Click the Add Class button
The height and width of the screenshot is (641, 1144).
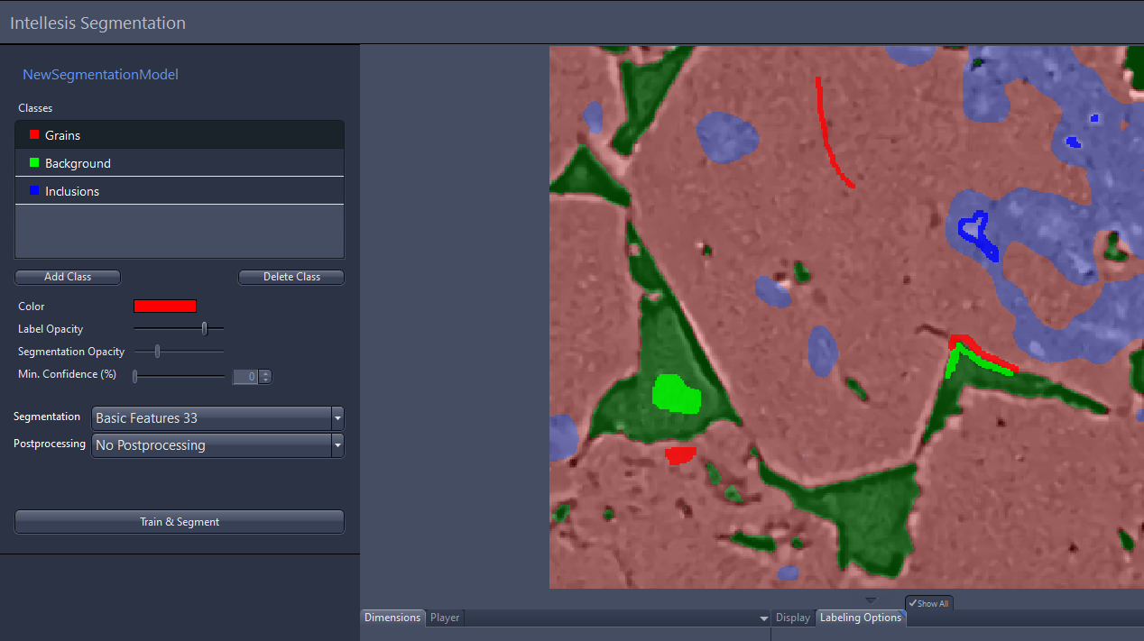pos(67,277)
